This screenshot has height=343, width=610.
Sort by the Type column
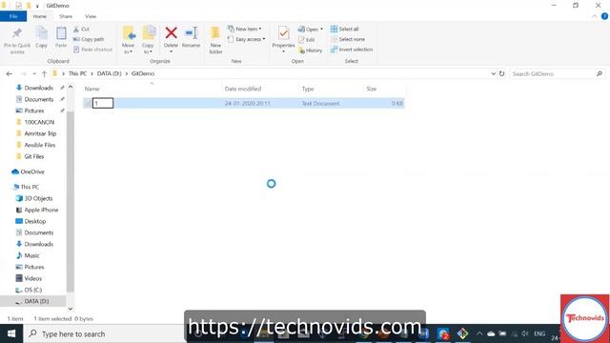[308, 89]
